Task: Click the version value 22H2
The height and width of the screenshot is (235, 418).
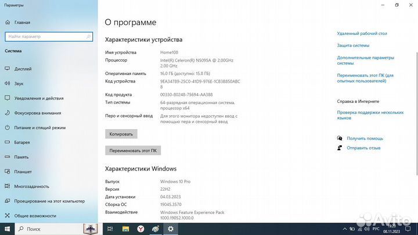Action: (165, 189)
